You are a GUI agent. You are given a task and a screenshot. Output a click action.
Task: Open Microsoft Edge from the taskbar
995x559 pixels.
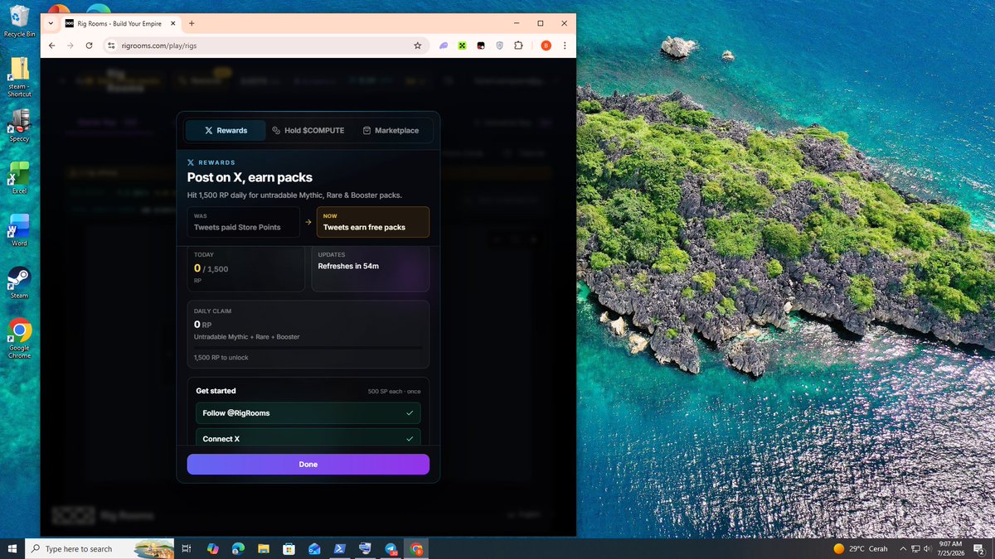click(238, 548)
